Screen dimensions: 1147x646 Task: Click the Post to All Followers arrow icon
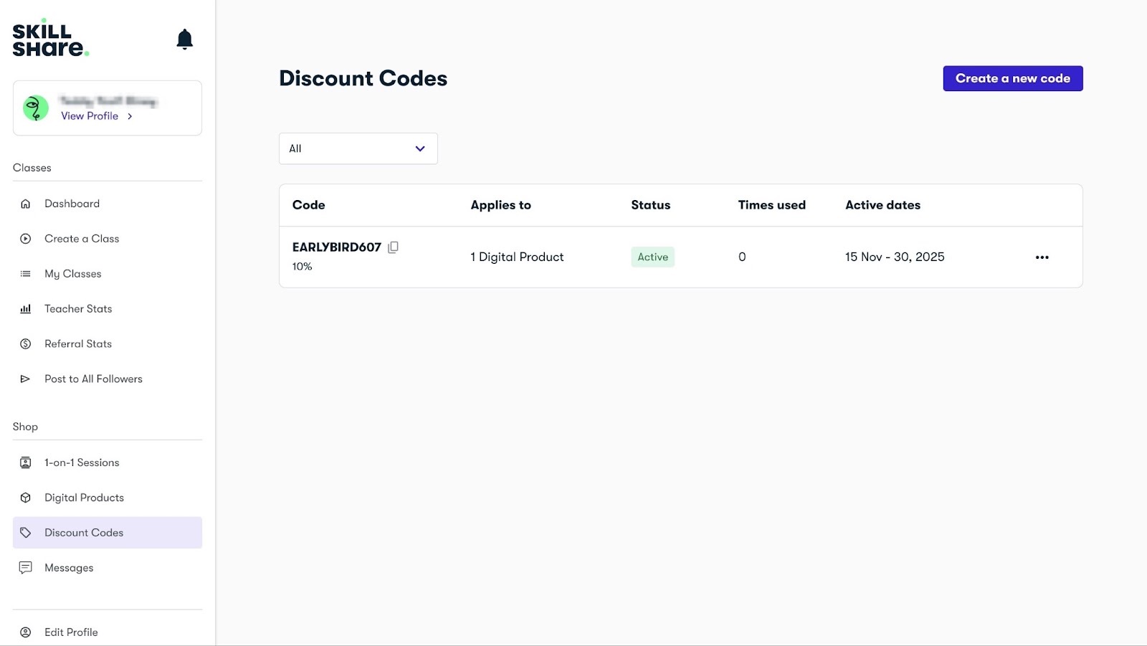(x=26, y=379)
